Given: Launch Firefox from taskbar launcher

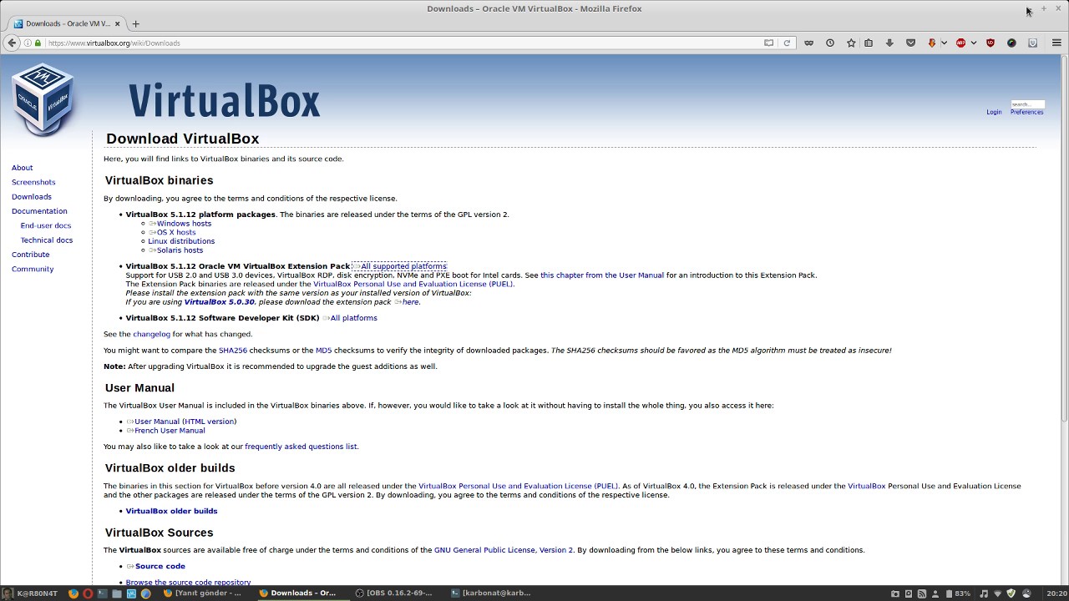Looking at the screenshot, I should (x=73, y=593).
